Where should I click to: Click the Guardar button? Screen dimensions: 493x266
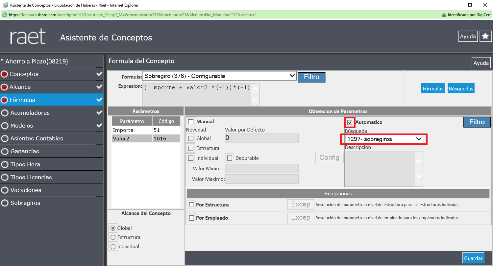pos(473,258)
